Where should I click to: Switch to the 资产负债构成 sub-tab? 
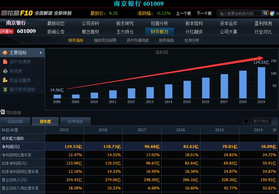tap(138, 40)
